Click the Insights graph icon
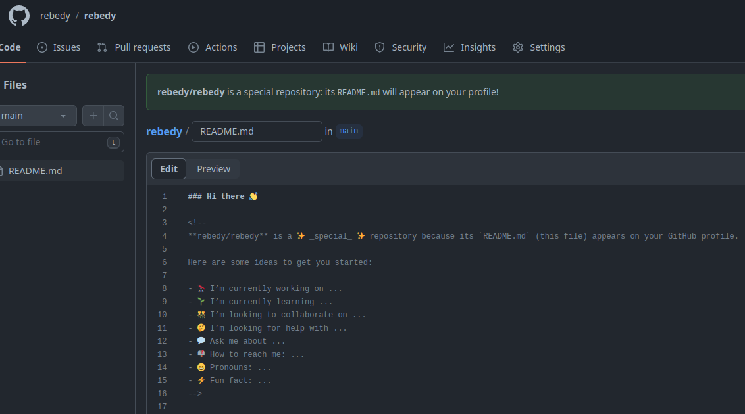Screen dimensions: 745x414 (449, 47)
